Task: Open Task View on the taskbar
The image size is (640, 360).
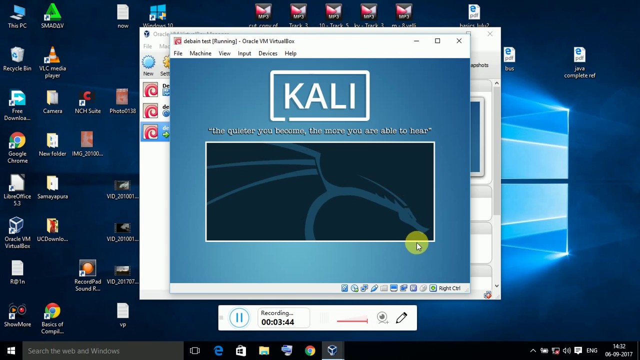Action: [195, 351]
